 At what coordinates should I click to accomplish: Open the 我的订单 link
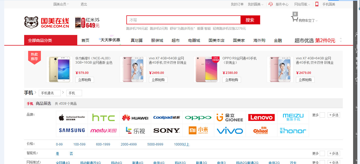pyautogui.click(x=237, y=4)
